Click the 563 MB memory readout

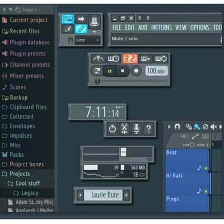[x=138, y=167]
